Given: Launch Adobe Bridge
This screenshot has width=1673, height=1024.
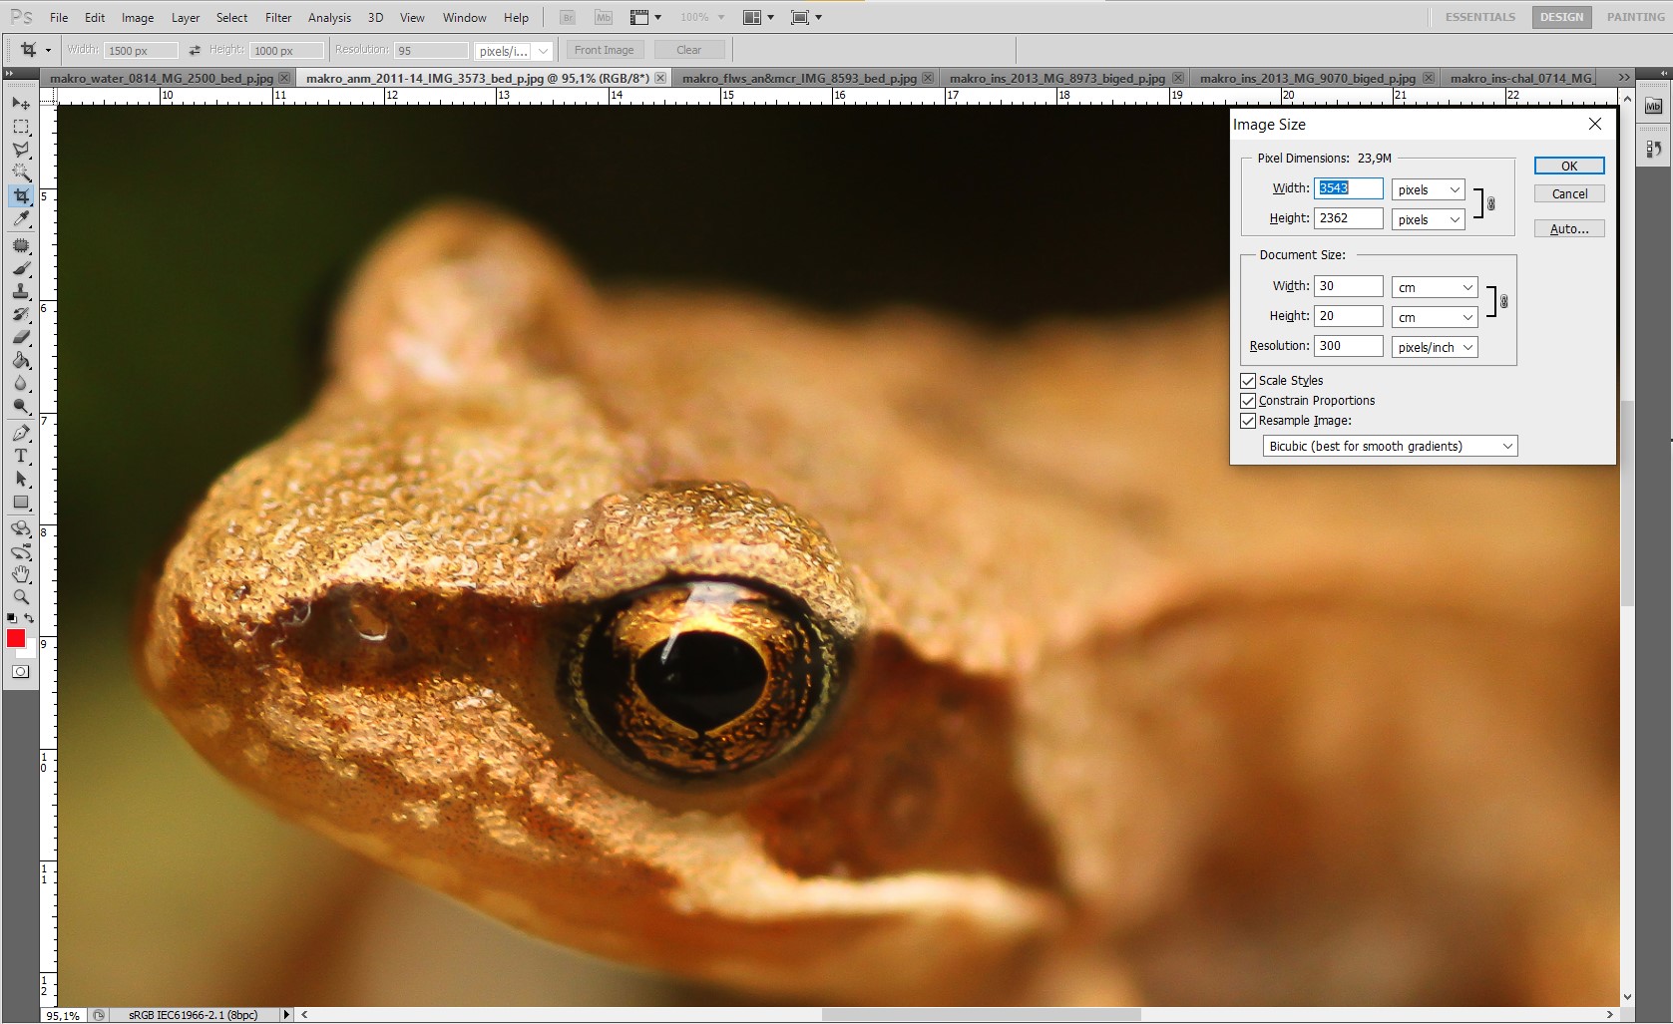Looking at the screenshot, I should [568, 18].
